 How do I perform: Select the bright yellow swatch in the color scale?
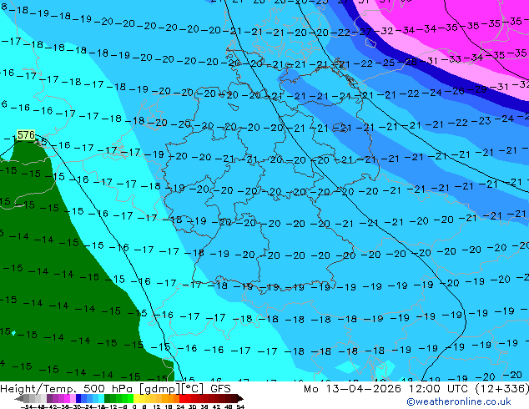pyautogui.click(x=136, y=398)
